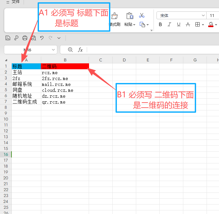The image size is (219, 214).
Task: Select column B header
Action: 65,60
